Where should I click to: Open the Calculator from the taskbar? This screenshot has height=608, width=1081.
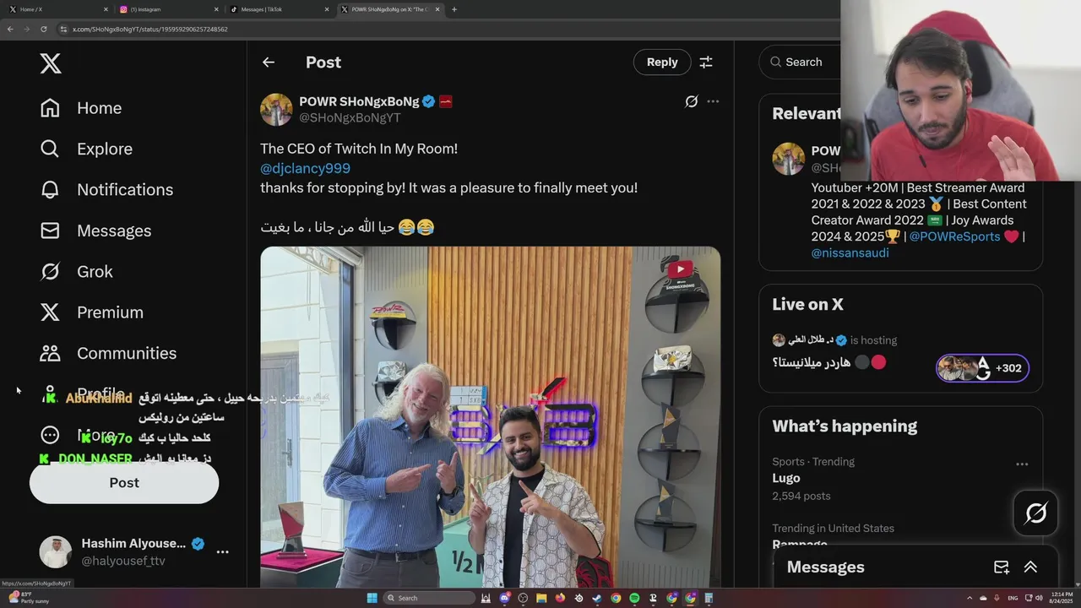[x=709, y=598]
